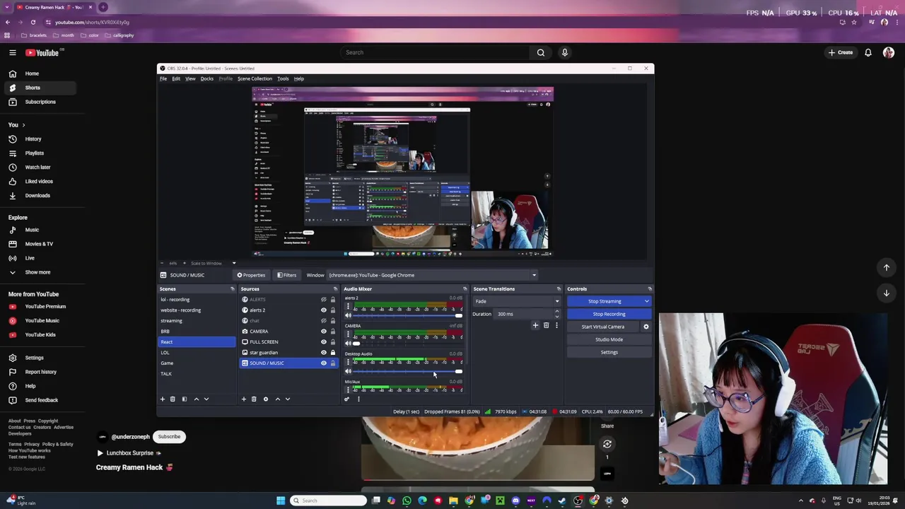Click the Stop Recording button

(x=609, y=314)
